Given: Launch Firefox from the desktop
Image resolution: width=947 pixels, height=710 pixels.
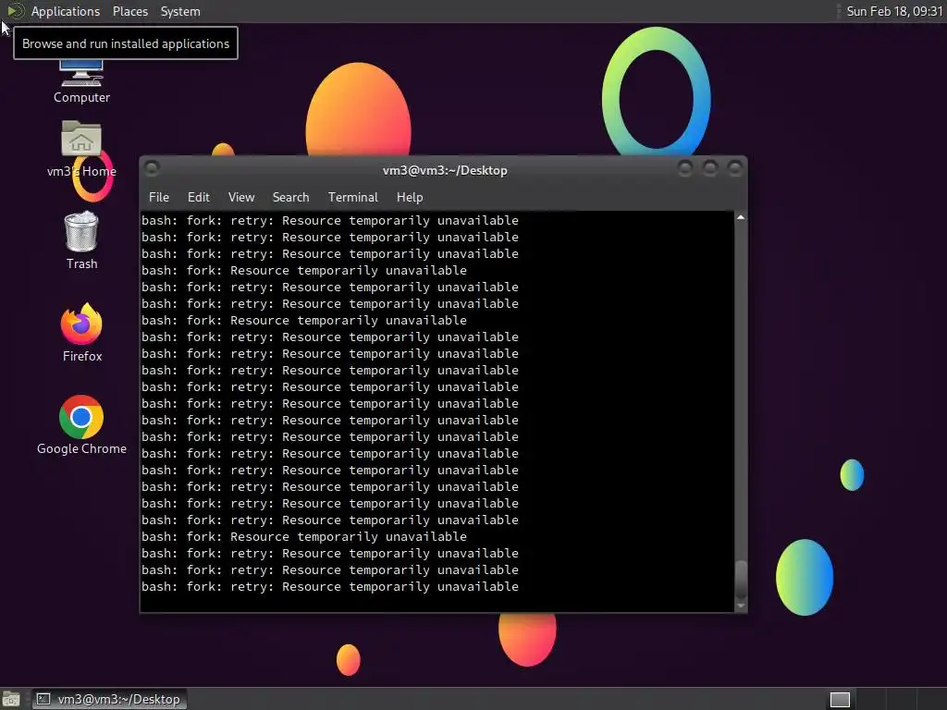Looking at the screenshot, I should pos(81,332).
